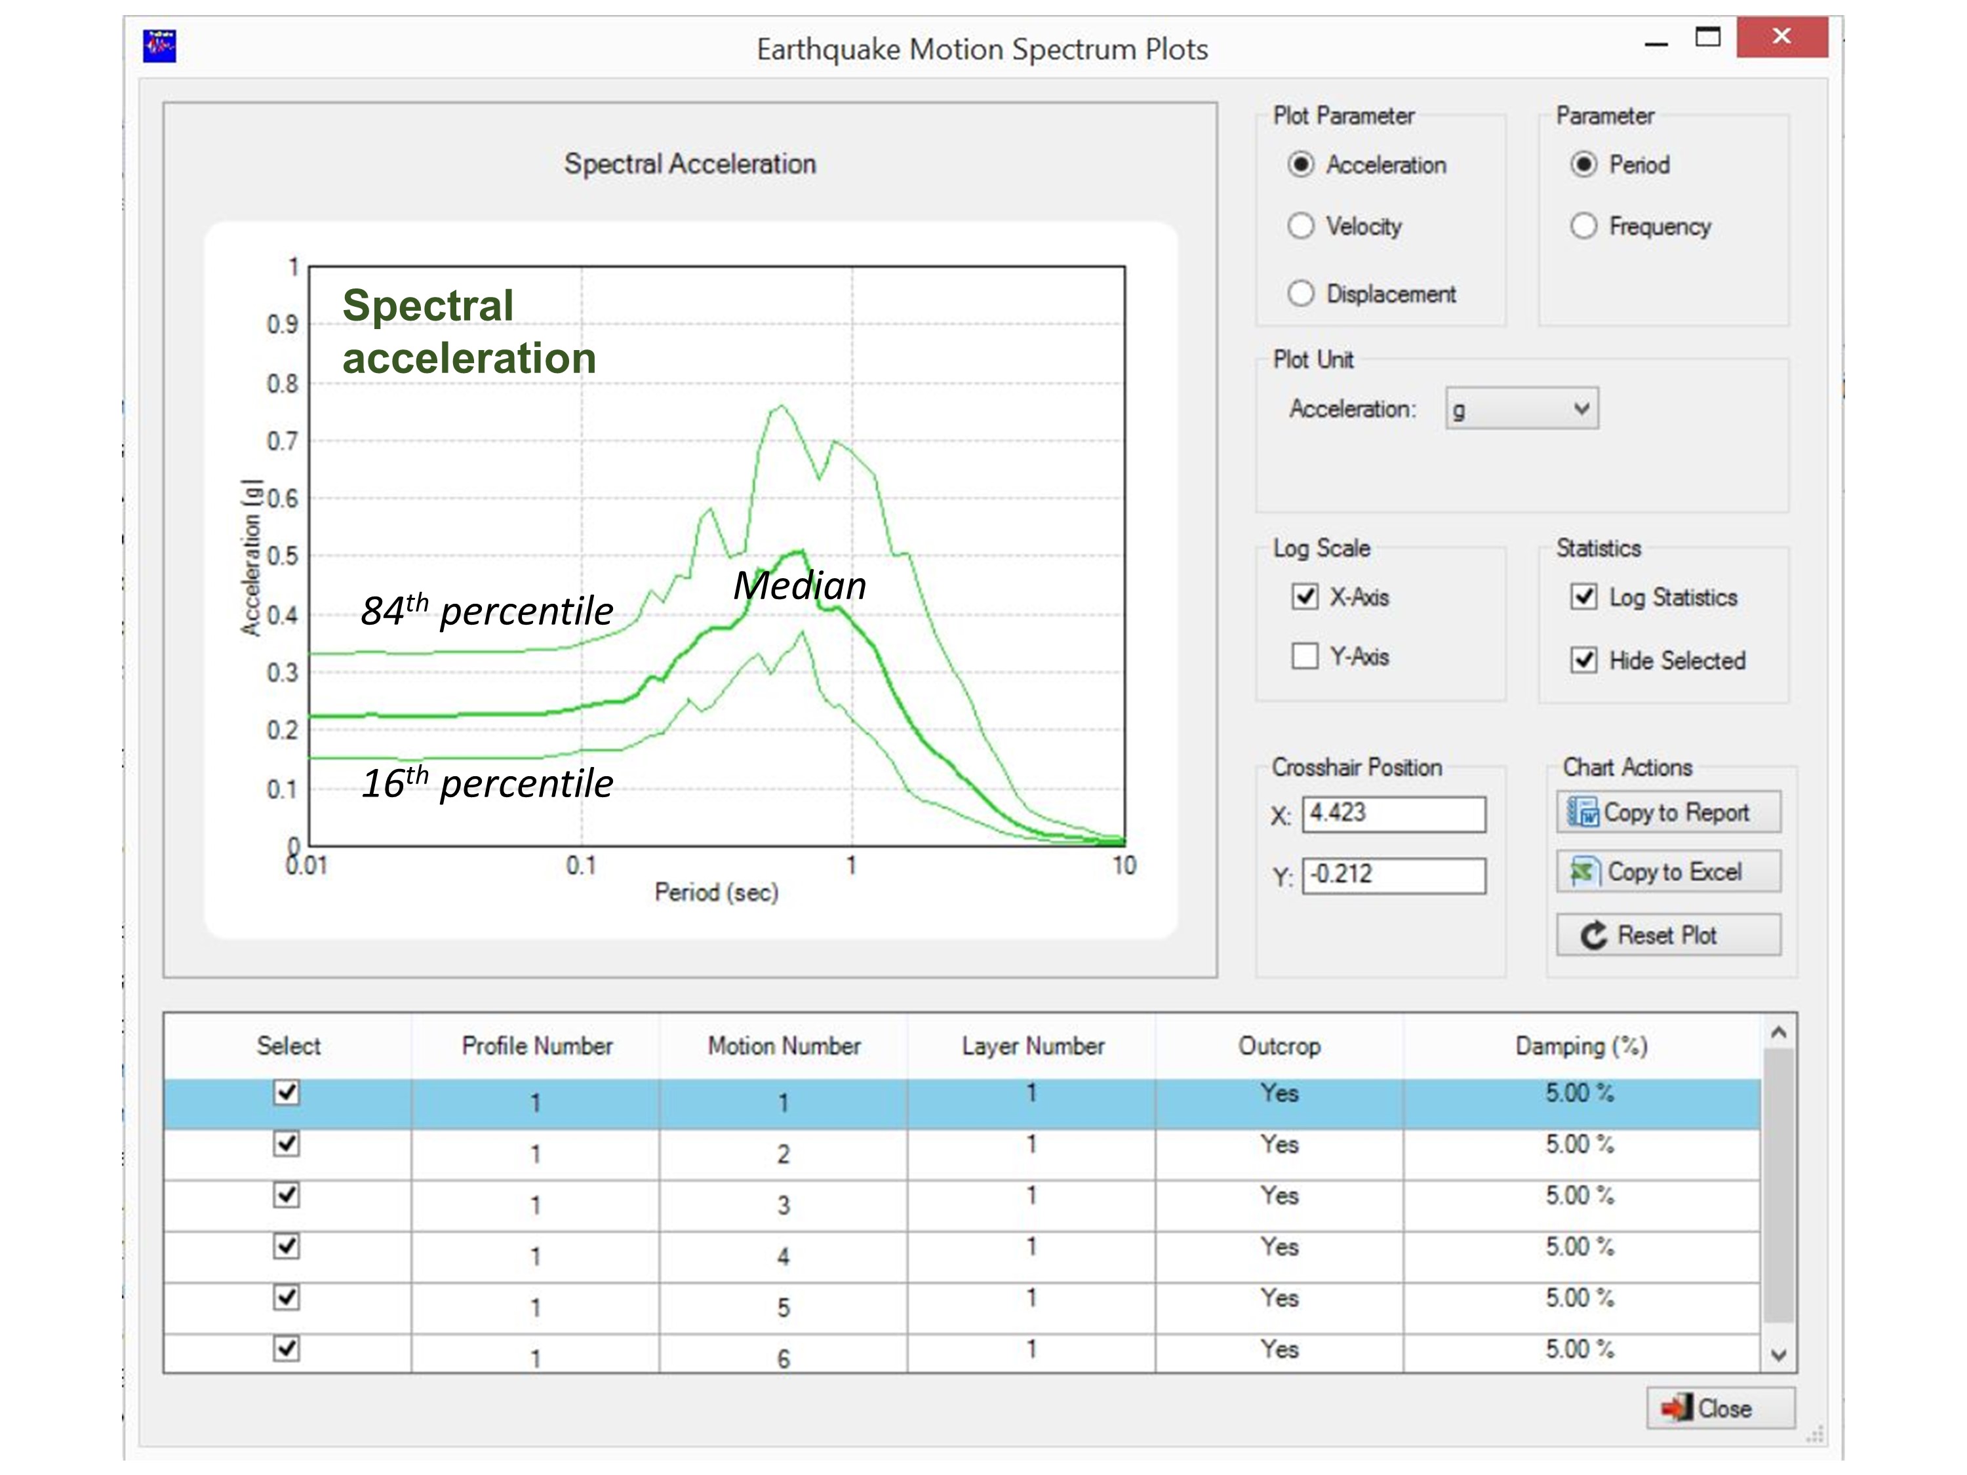The height and width of the screenshot is (1475, 1967).
Task: Uncheck Select for motion number 6
Action: pos(287,1348)
